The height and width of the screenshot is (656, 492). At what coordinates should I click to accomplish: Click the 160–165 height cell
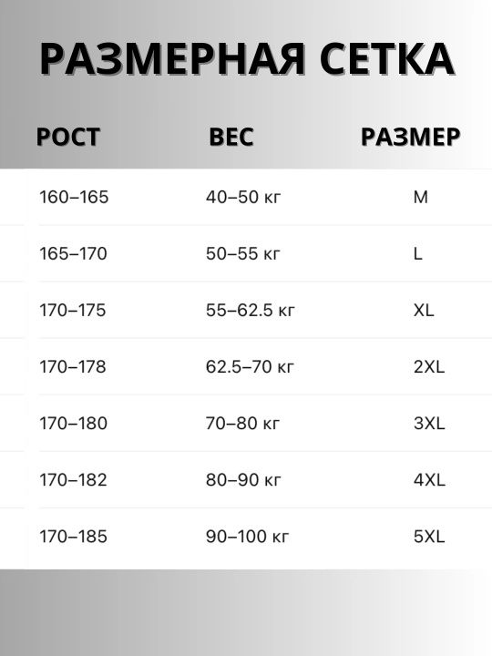(74, 197)
